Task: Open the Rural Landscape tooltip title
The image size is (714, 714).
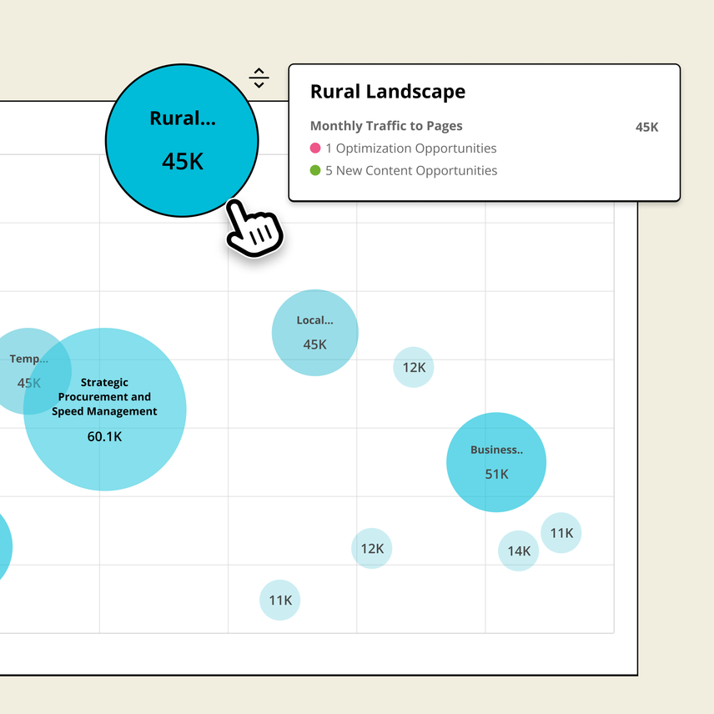Action: tap(387, 92)
